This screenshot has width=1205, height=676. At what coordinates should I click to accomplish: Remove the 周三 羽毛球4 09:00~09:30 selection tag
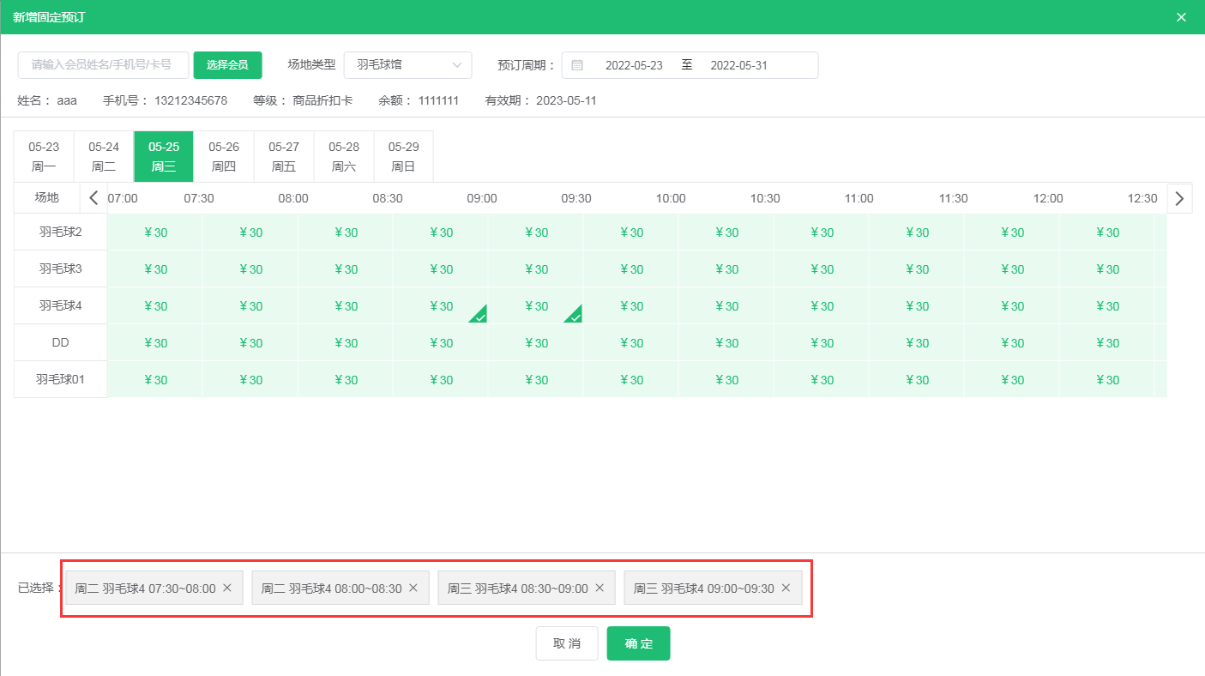click(x=786, y=588)
